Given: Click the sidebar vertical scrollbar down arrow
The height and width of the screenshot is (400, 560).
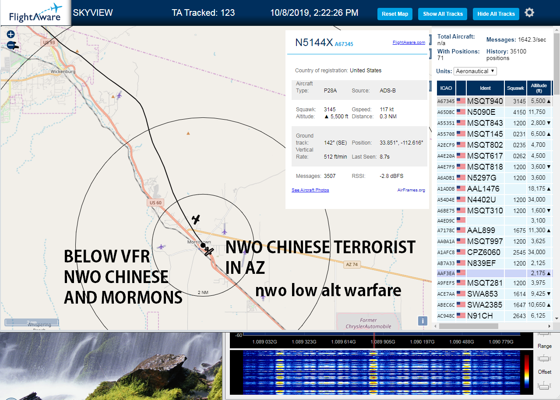Looking at the screenshot, I should [x=556, y=319].
